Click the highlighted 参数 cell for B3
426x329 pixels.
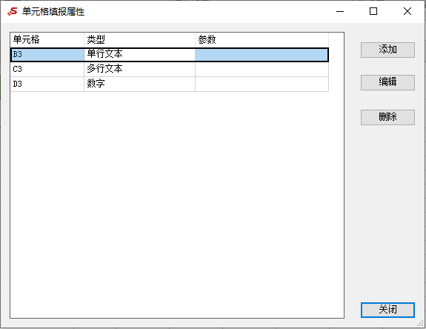[x=262, y=55]
